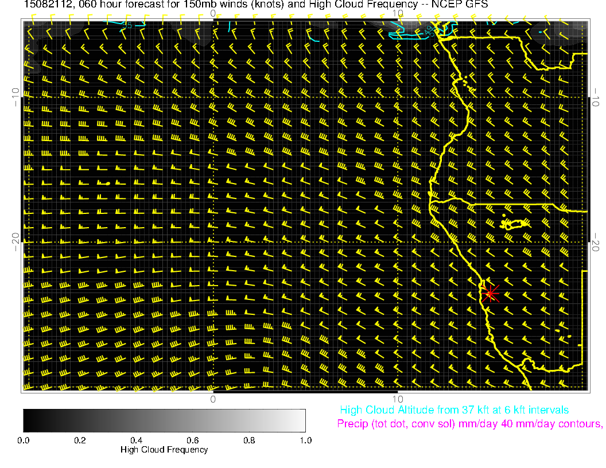
Task: Click the High Cloud Frequency colorbar caption
Action: 164,450
